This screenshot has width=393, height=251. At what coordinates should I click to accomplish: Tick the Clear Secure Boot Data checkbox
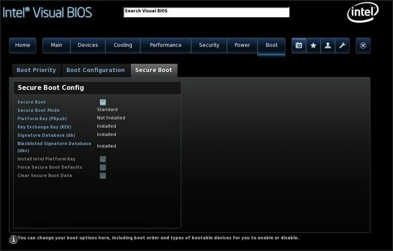103,176
